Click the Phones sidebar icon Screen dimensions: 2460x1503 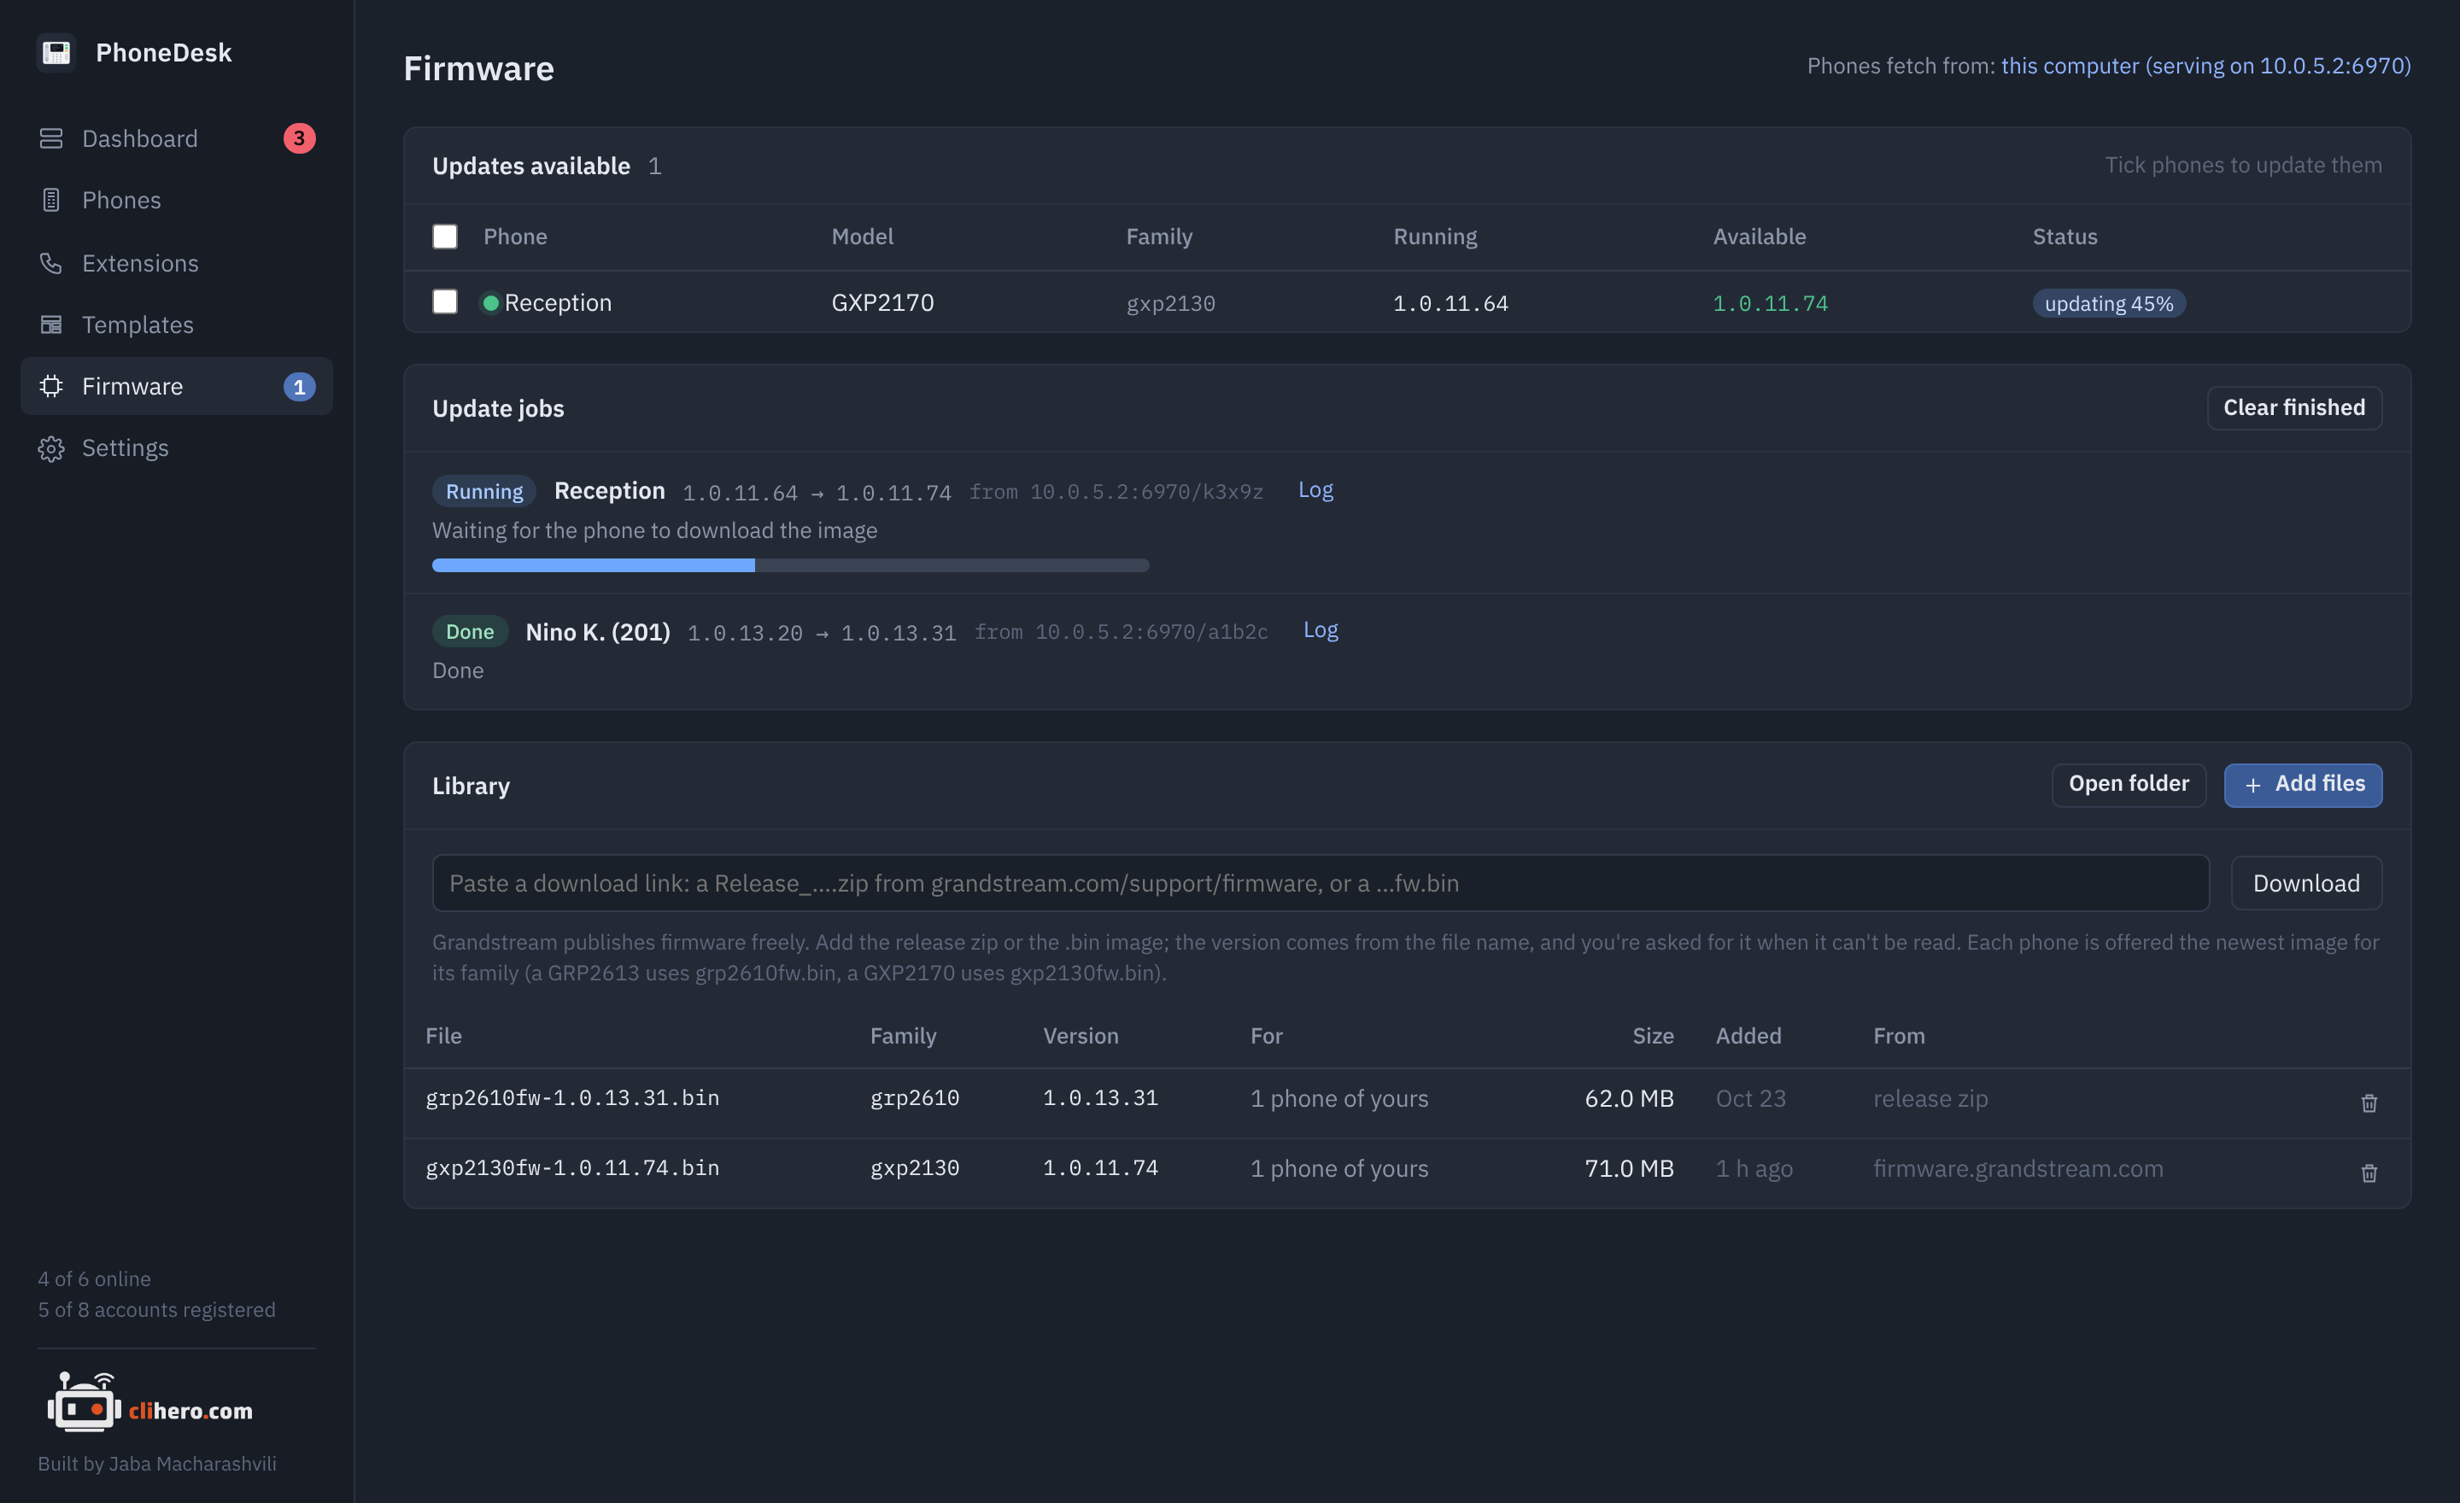(x=51, y=200)
